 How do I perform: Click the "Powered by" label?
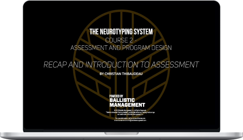[x=116, y=96]
